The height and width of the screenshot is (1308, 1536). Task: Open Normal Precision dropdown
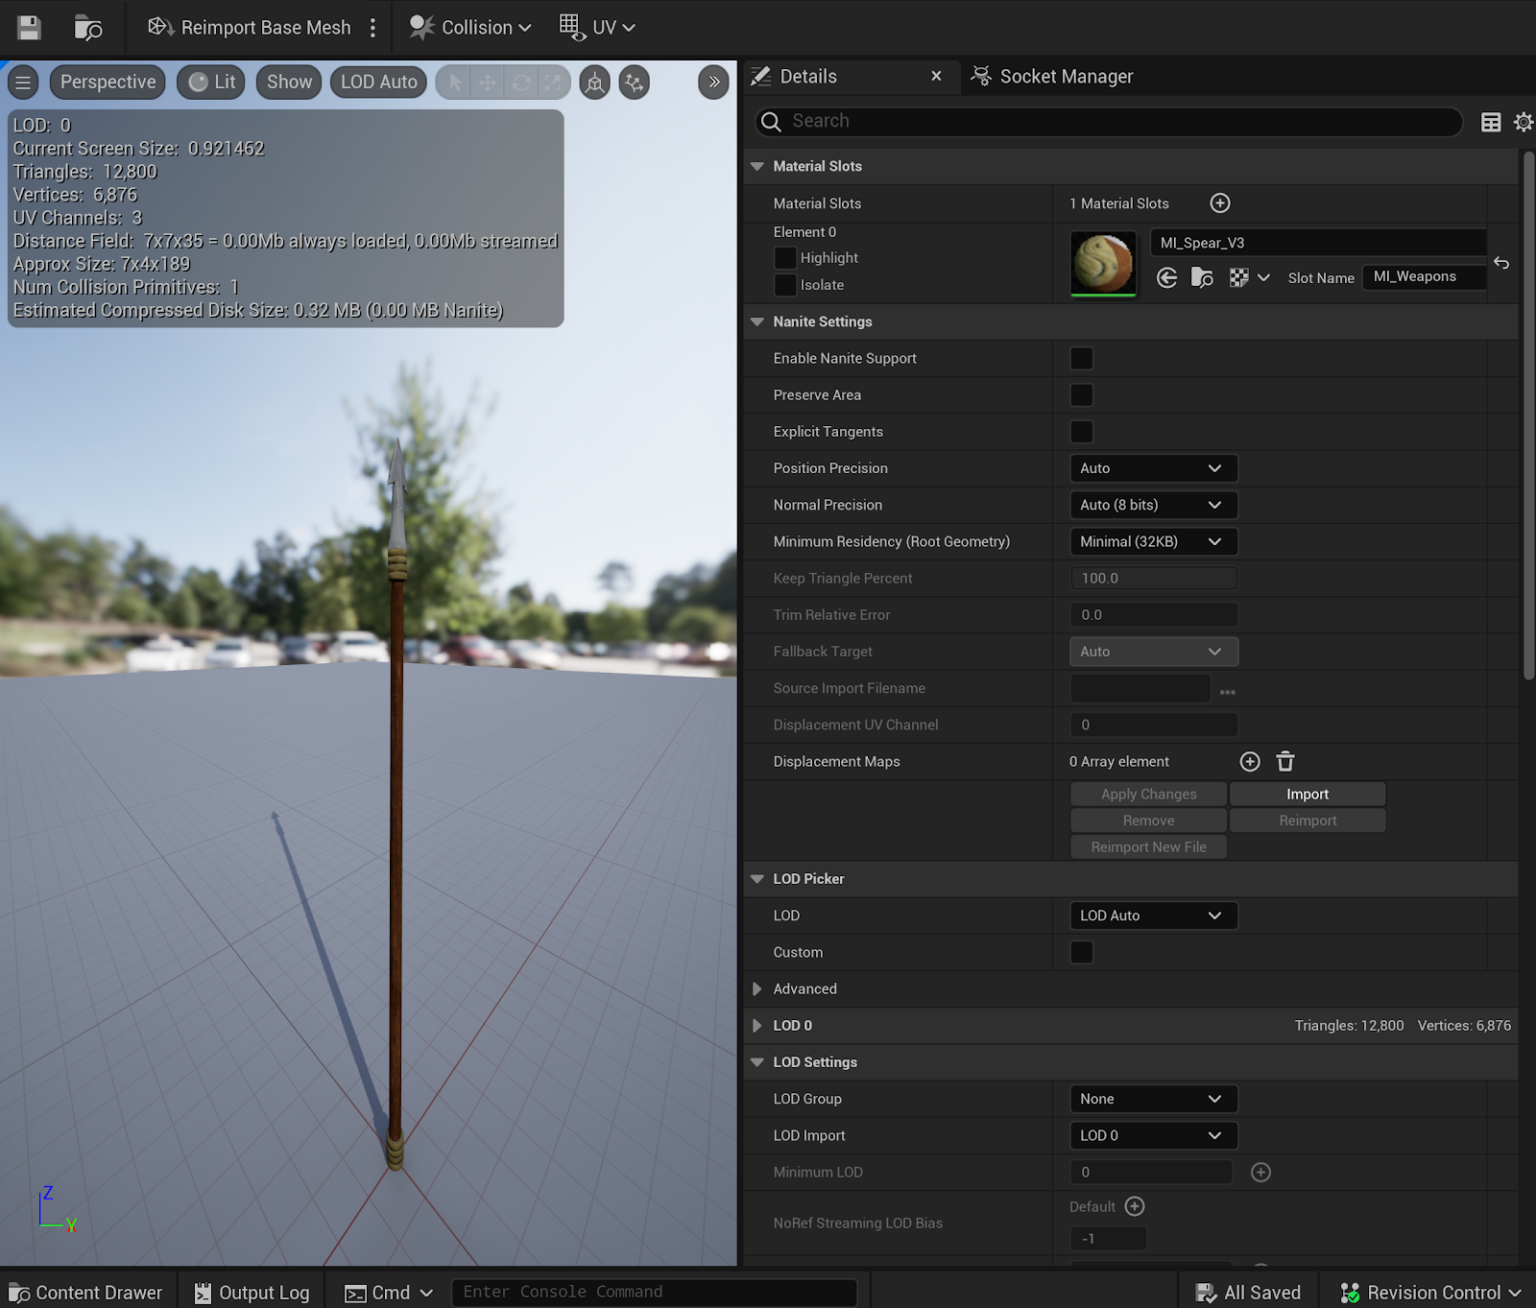tap(1154, 505)
